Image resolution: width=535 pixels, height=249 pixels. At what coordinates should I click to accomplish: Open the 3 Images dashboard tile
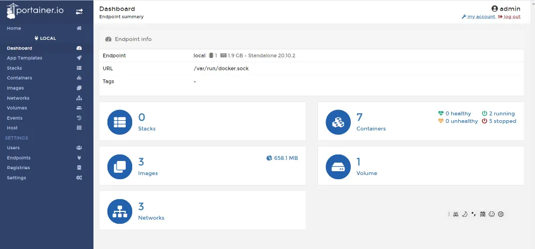point(202,166)
